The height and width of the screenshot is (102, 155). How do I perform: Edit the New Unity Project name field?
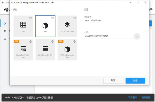click(x=112, y=21)
